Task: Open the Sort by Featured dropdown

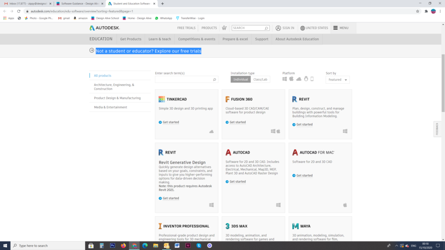Action: (337, 80)
